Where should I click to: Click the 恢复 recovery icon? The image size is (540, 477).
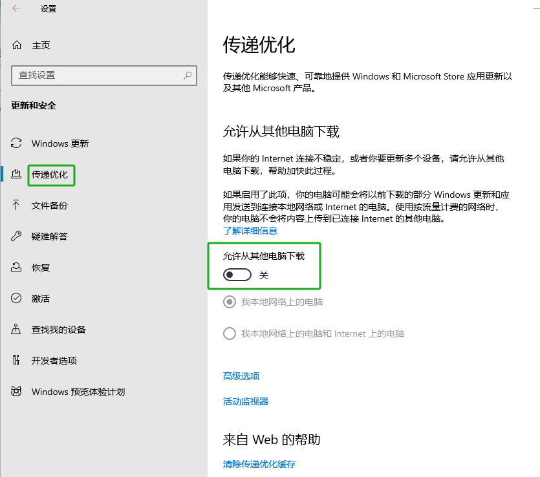coord(17,268)
